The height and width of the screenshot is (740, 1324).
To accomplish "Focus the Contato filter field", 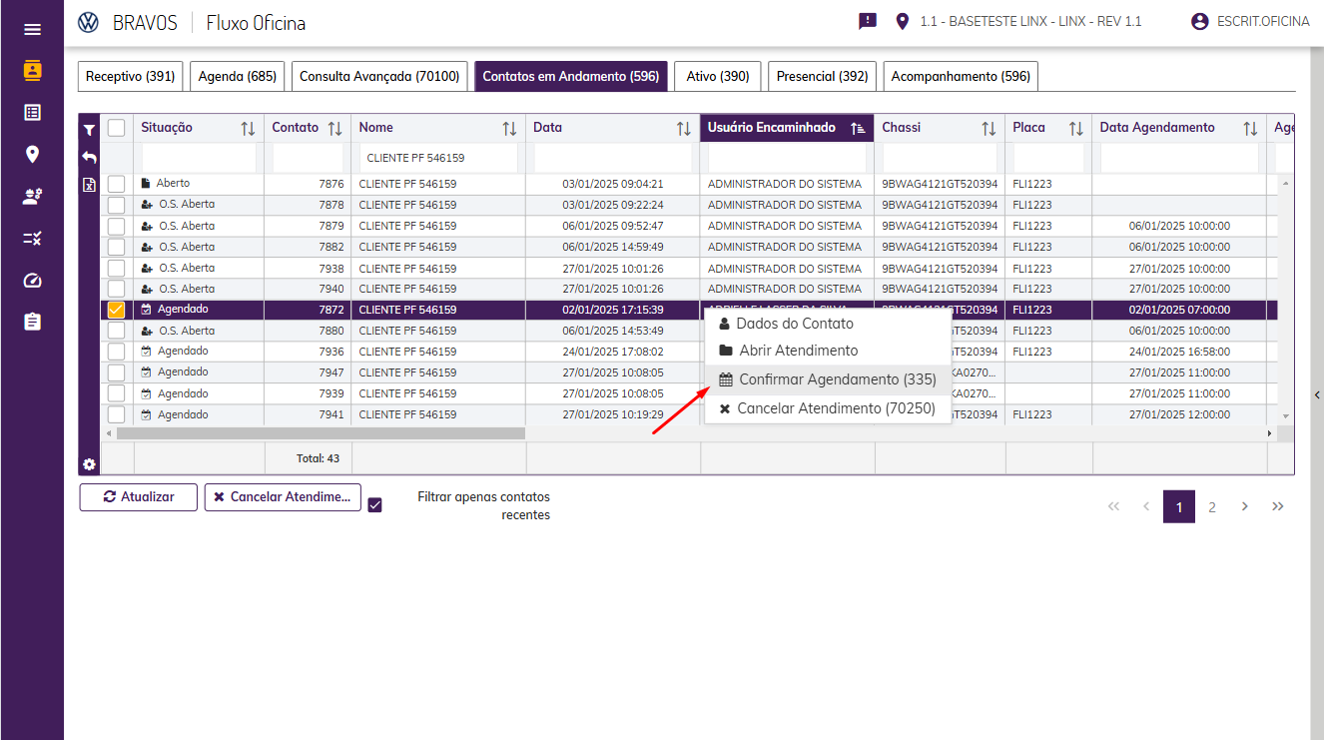I will point(308,158).
